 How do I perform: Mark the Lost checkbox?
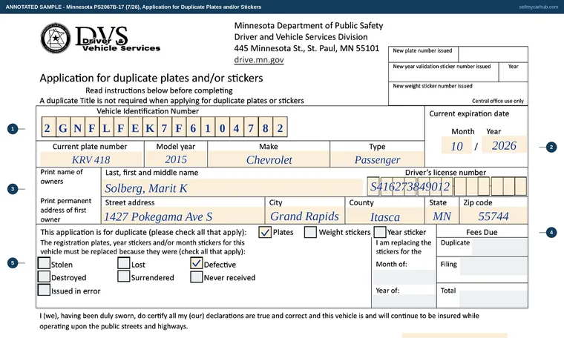(x=124, y=263)
